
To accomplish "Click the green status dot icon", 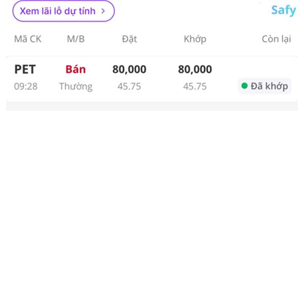I will pyautogui.click(x=244, y=86).
